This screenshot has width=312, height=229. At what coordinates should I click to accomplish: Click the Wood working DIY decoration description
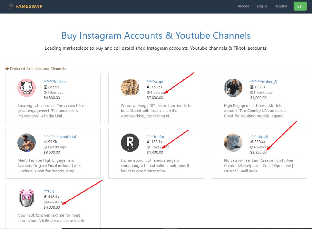(156, 111)
